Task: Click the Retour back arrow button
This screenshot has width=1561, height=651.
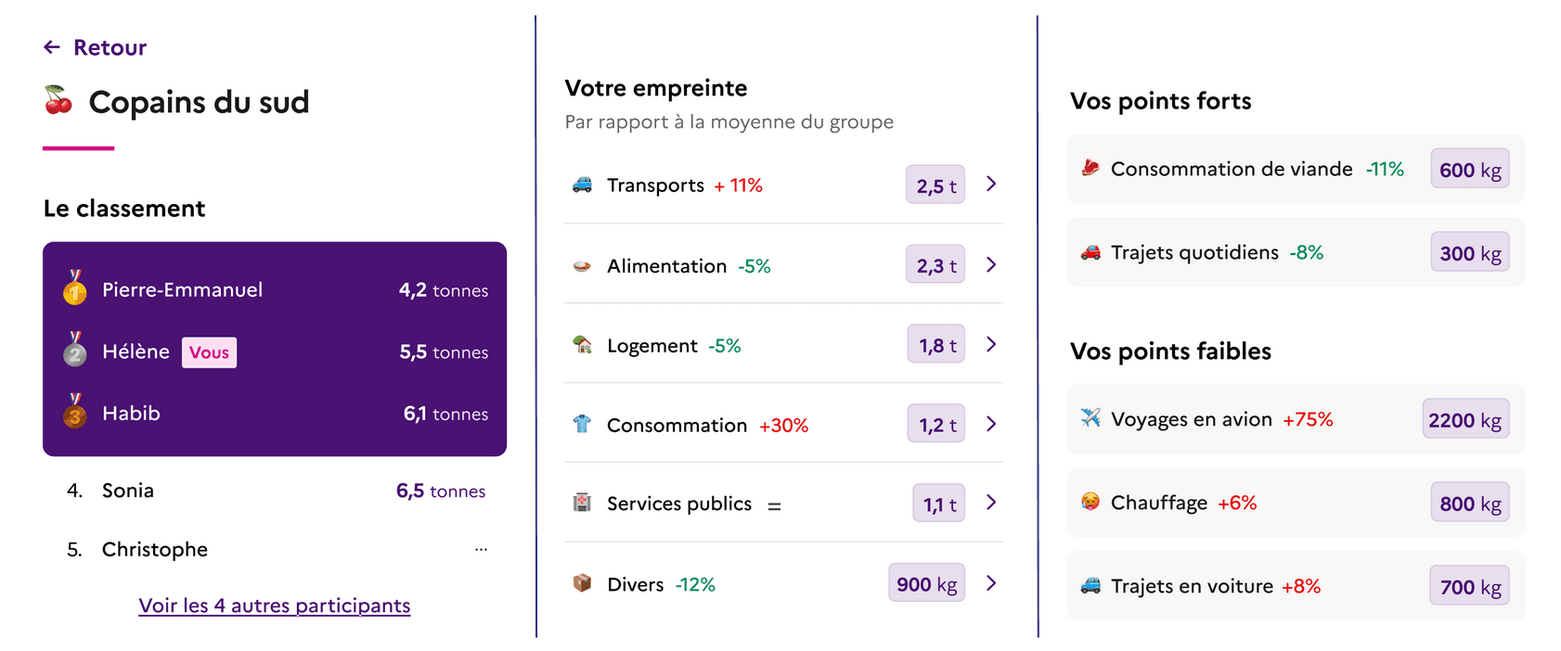Action: (x=51, y=46)
